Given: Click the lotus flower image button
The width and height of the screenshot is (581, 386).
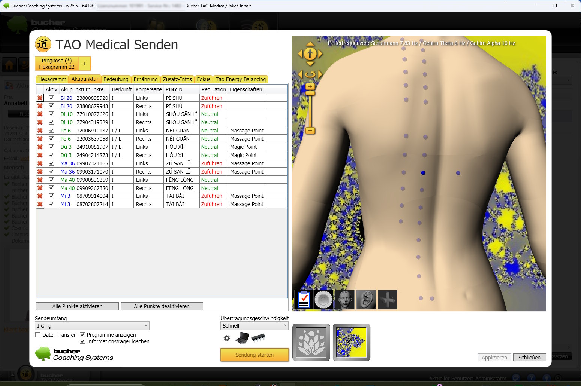Looking at the screenshot, I should 311,342.
